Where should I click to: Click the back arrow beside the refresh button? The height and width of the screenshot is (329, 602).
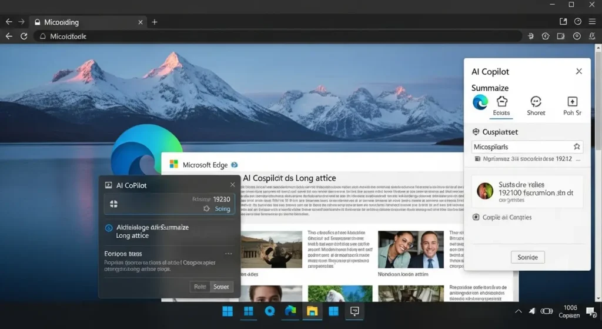click(x=8, y=36)
